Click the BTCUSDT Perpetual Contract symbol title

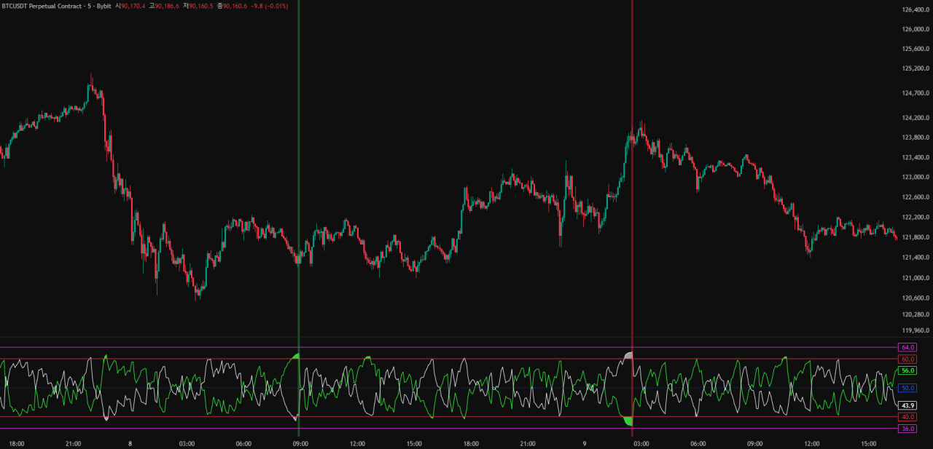[x=56, y=5]
